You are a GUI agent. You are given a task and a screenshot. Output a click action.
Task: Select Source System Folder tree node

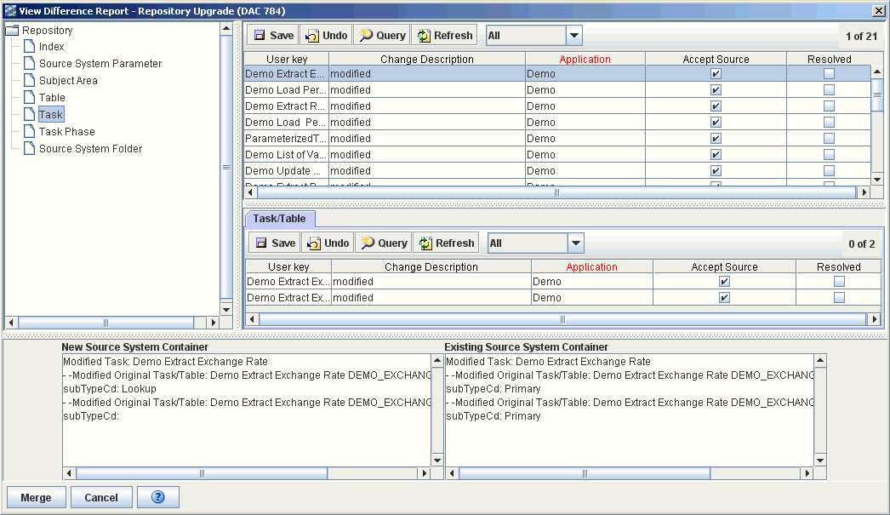[x=90, y=149]
